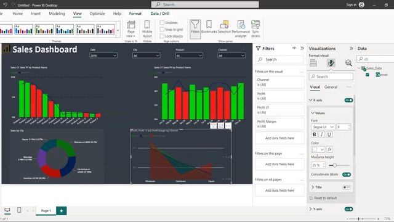The height and width of the screenshot is (222, 394).
Task: Switch to General formatting tab
Action: [331, 87]
